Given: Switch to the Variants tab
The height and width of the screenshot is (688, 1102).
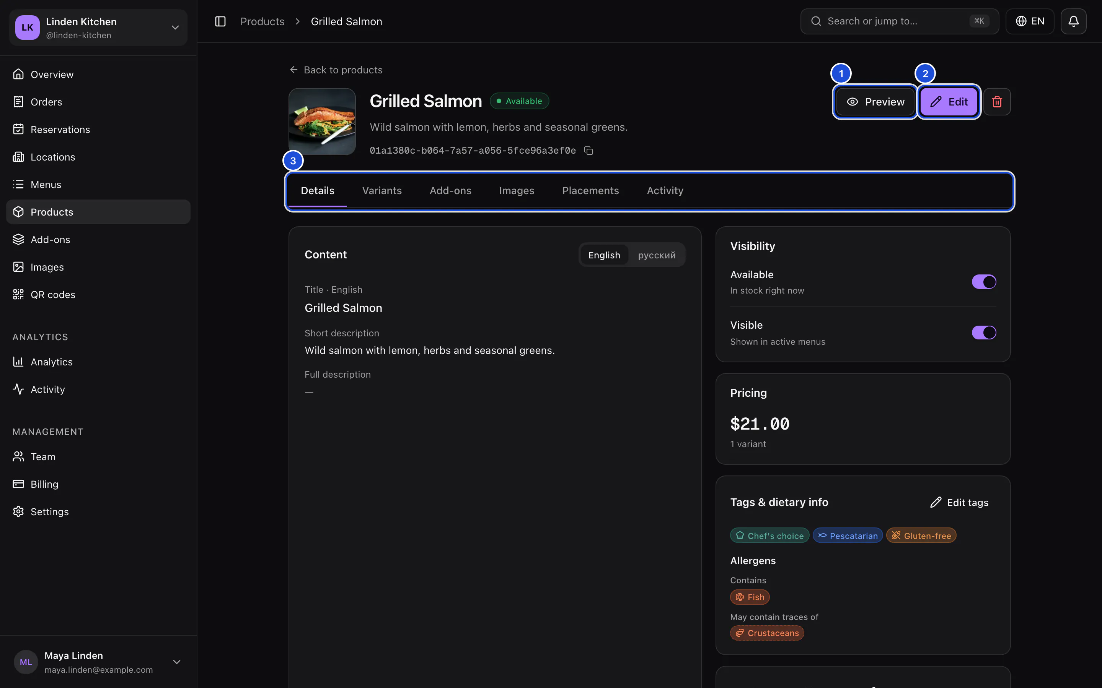Looking at the screenshot, I should 381,191.
